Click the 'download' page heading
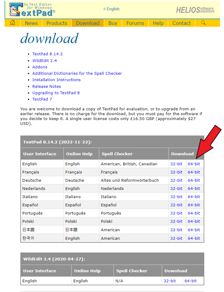 (x=49, y=38)
